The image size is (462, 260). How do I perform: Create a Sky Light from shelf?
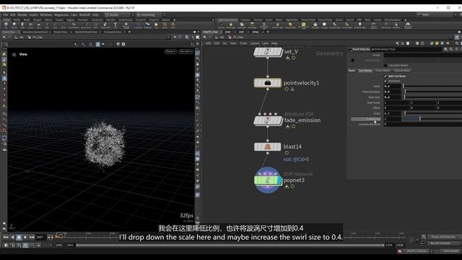click(x=315, y=25)
